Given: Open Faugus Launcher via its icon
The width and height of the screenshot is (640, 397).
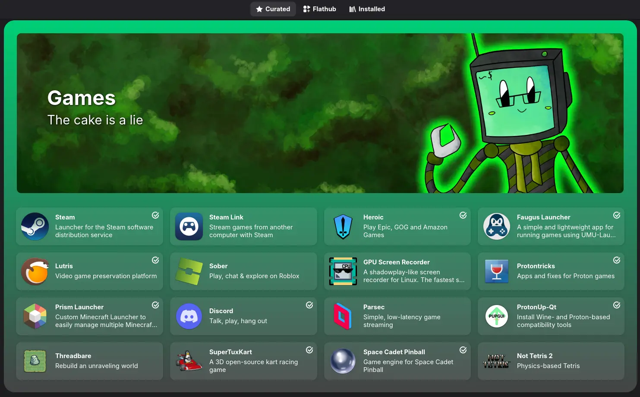Looking at the screenshot, I should [497, 226].
